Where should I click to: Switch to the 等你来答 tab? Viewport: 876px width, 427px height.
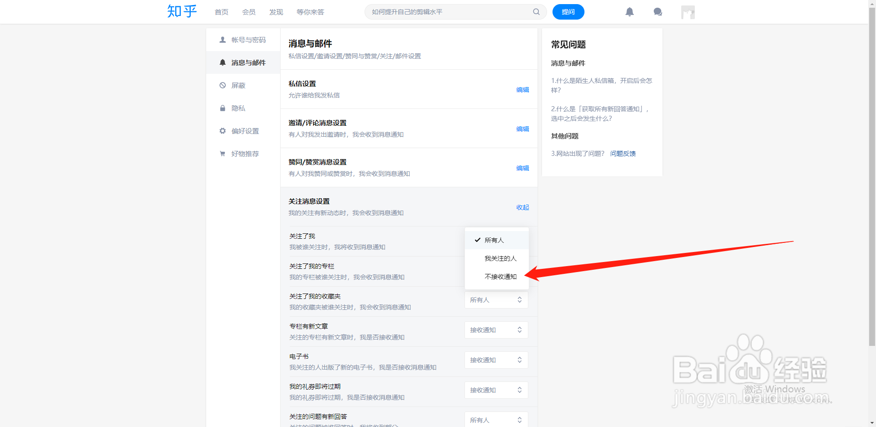(310, 12)
